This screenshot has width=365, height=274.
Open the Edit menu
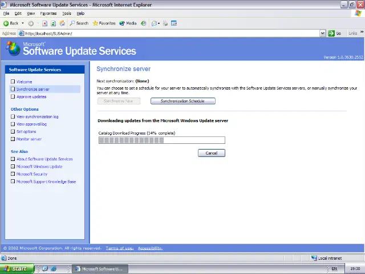(x=18, y=14)
